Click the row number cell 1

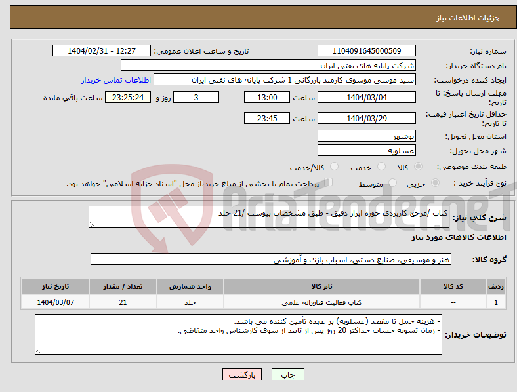(496, 302)
